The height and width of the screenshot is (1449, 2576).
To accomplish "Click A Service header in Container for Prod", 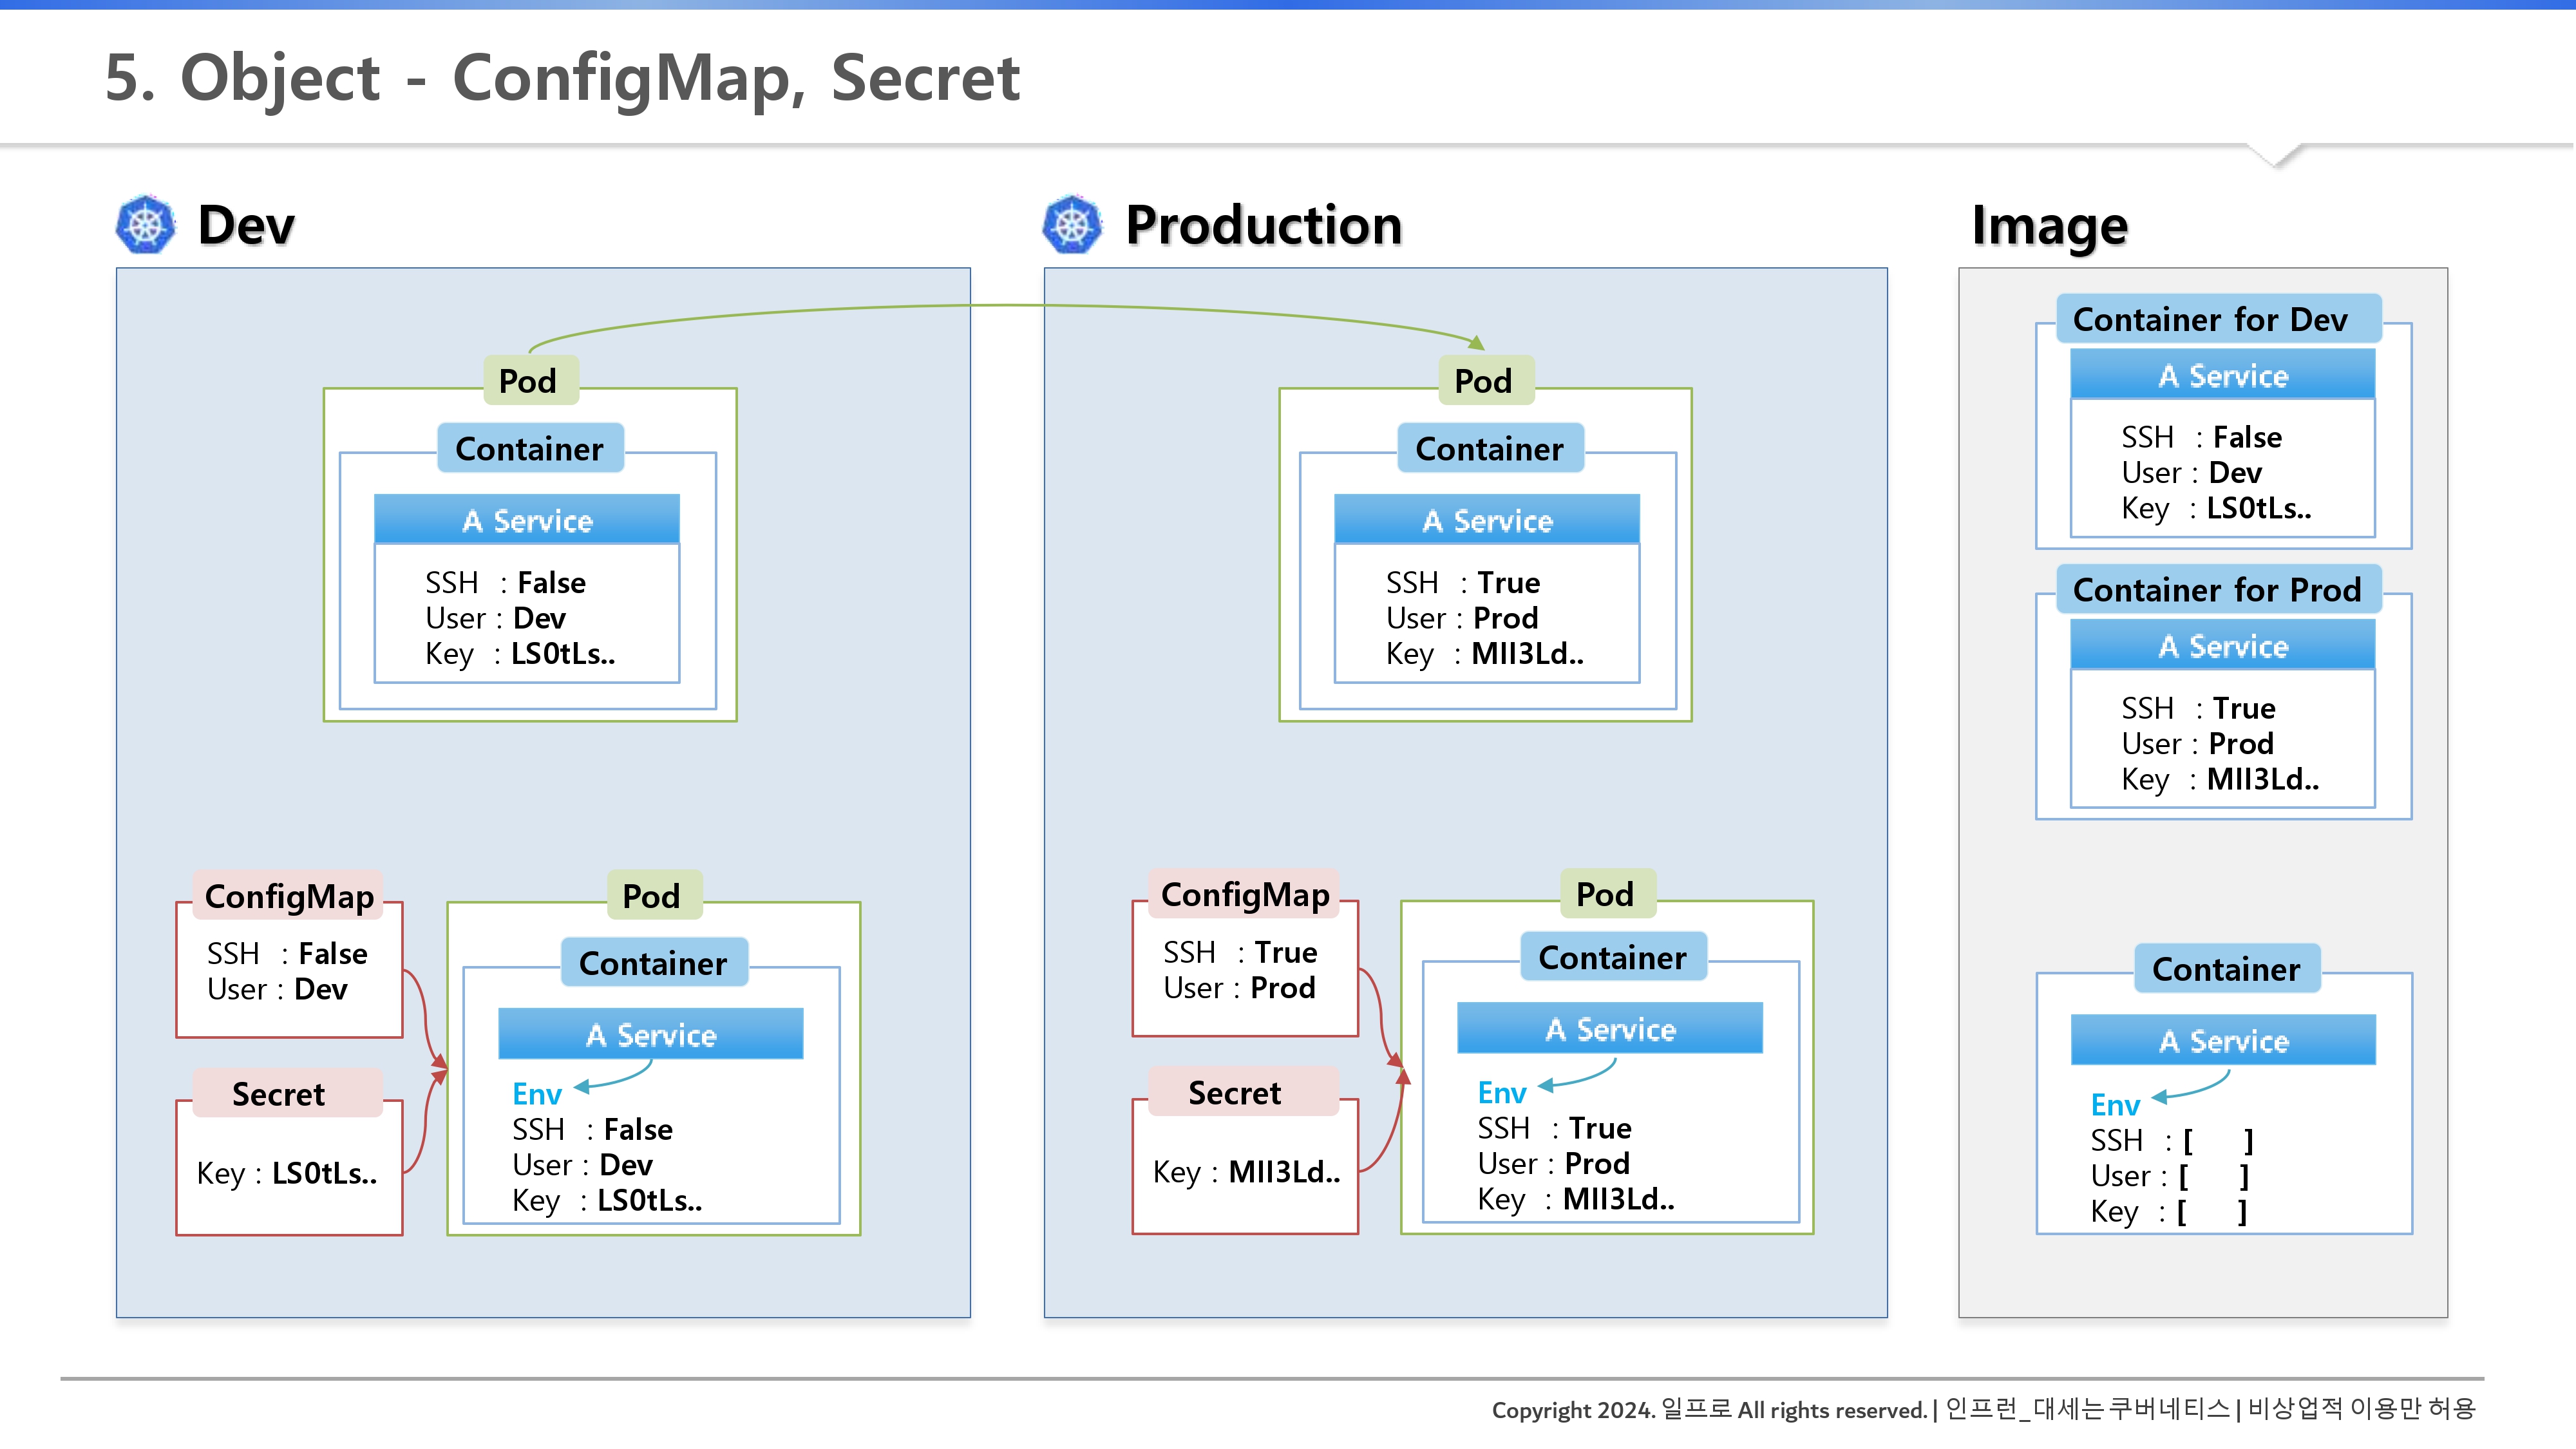I will click(2222, 646).
